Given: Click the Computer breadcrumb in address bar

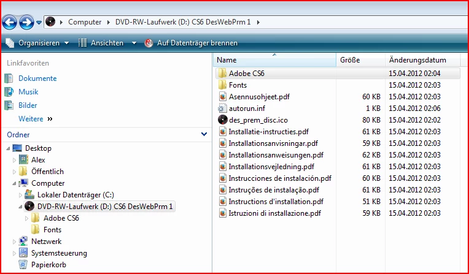Looking at the screenshot, I should click(85, 22).
